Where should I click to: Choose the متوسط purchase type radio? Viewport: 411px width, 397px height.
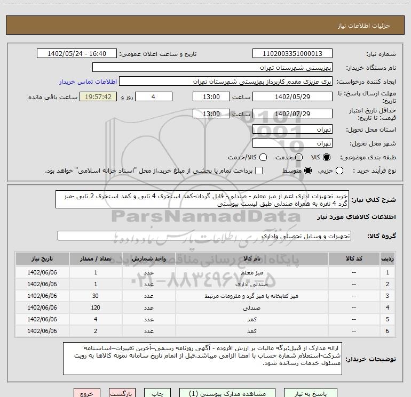click(308, 171)
